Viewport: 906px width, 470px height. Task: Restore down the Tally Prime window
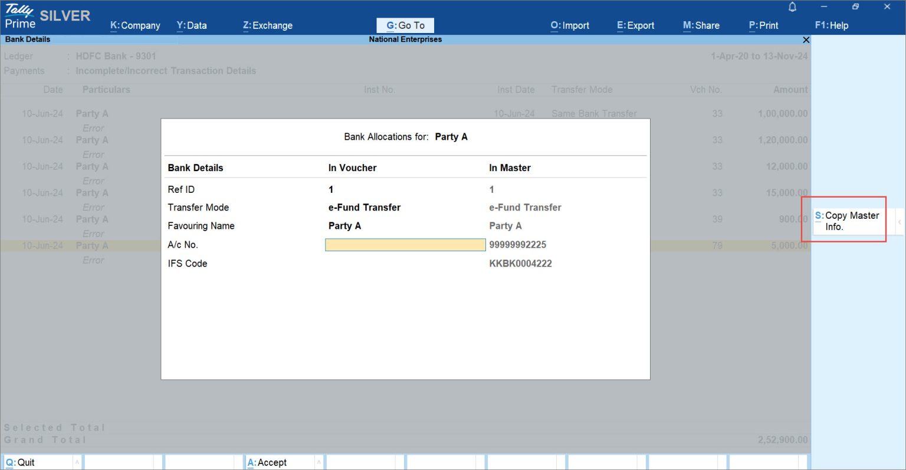(x=855, y=7)
